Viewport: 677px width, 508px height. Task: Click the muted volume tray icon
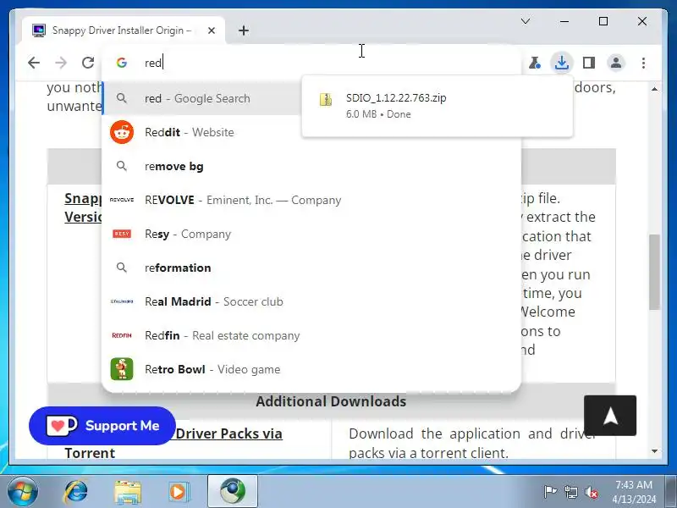(x=592, y=492)
